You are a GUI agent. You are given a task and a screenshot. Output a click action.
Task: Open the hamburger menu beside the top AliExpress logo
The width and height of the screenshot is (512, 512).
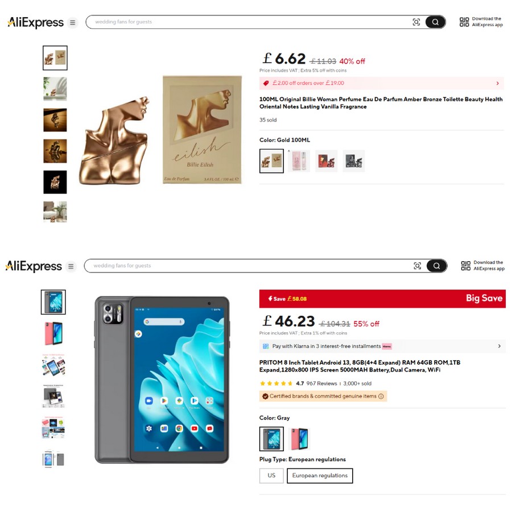coord(72,23)
